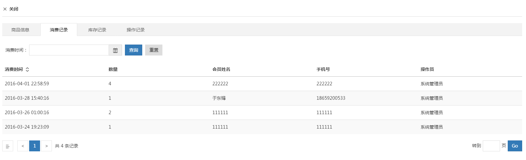Click the 关闭 close X icon
526x160 pixels.
pyautogui.click(x=5, y=9)
